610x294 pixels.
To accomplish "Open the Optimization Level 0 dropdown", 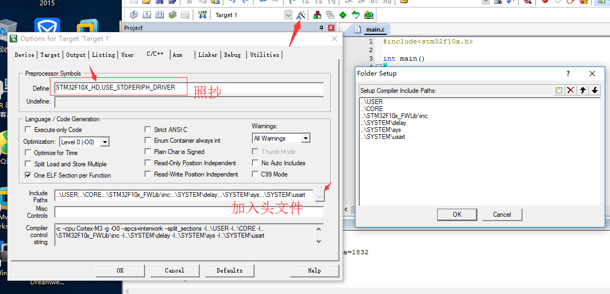I will pyautogui.click(x=105, y=142).
